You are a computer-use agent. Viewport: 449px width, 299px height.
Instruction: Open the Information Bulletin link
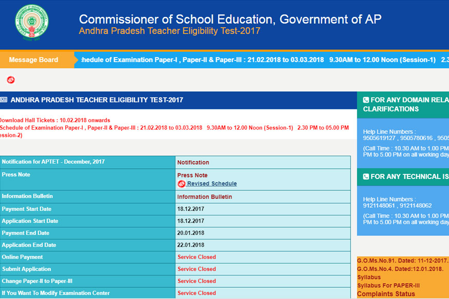coord(204,197)
